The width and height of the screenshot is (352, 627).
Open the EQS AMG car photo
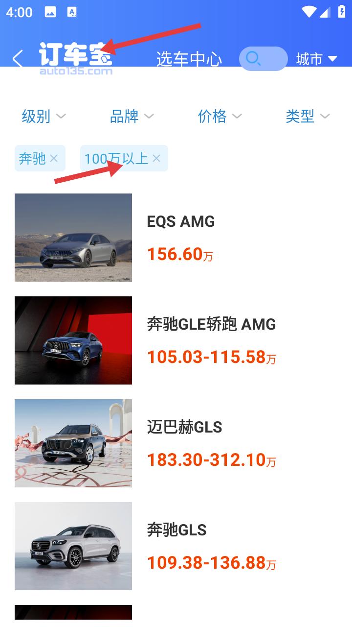(73, 238)
